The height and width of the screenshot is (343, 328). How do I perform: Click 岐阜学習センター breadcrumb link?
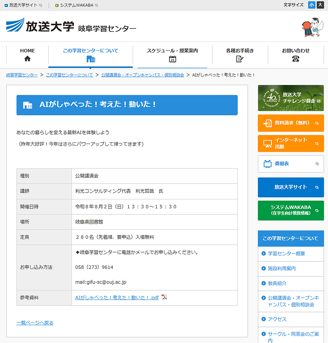tap(22, 75)
